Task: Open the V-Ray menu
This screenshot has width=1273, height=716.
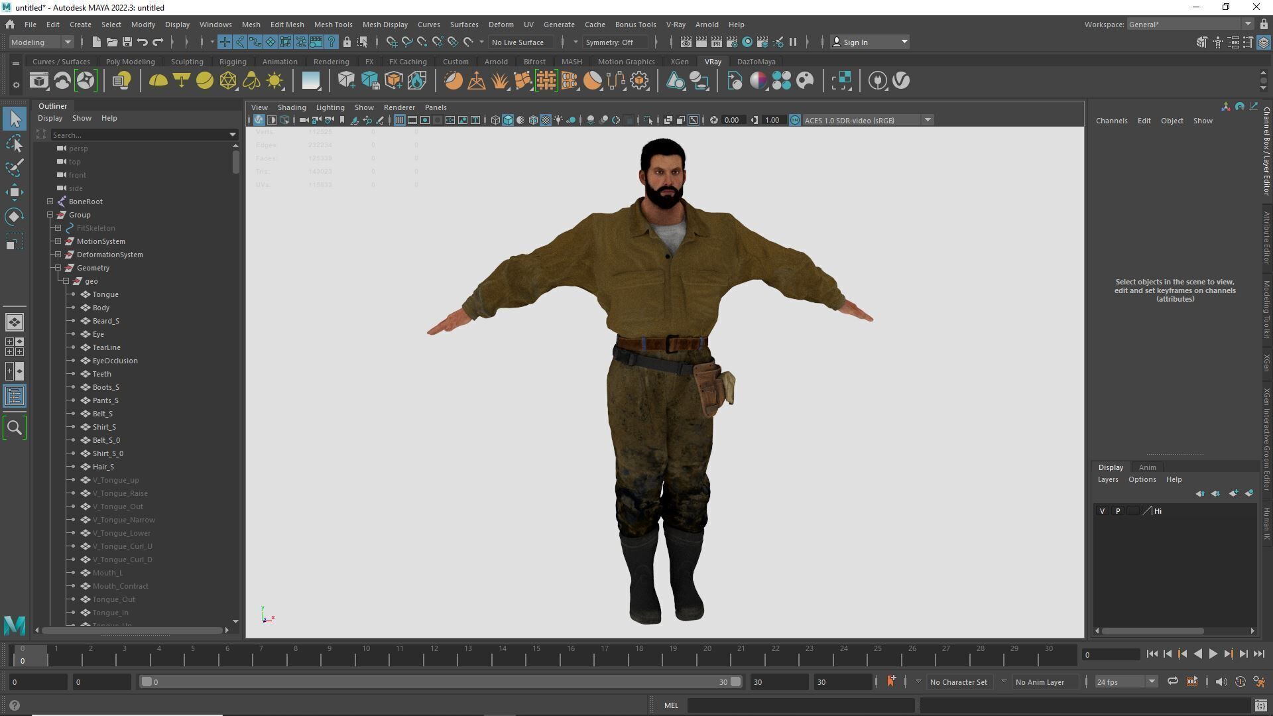Action: (676, 25)
